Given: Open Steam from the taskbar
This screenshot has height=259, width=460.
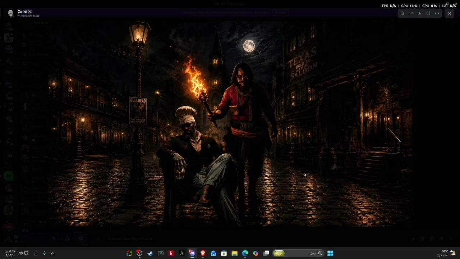Looking at the screenshot, I should coord(150,253).
